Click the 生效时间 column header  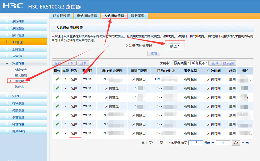coord(214,71)
